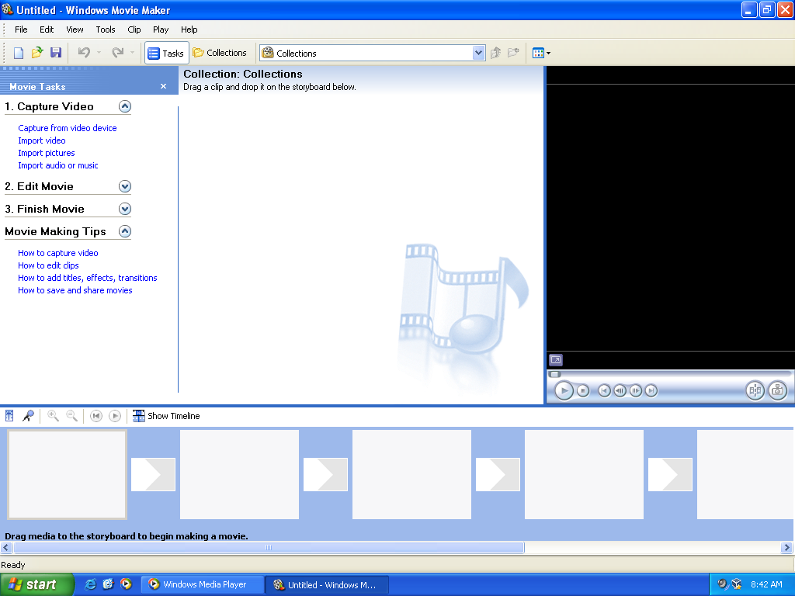Click the storyboard scroll left arrow
The width and height of the screenshot is (795, 596).
(6, 547)
